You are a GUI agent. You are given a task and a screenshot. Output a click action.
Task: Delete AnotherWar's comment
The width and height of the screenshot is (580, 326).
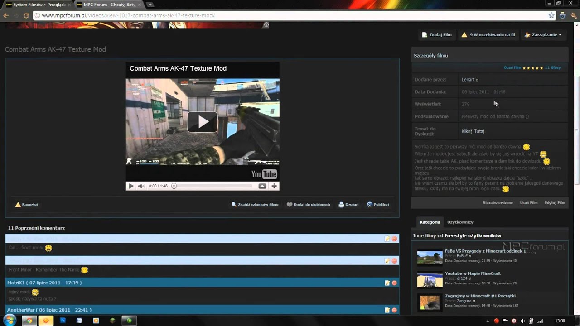click(394, 310)
